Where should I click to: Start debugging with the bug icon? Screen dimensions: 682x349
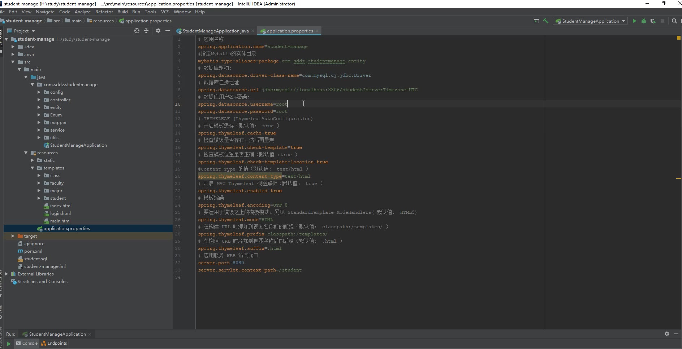[x=643, y=21]
